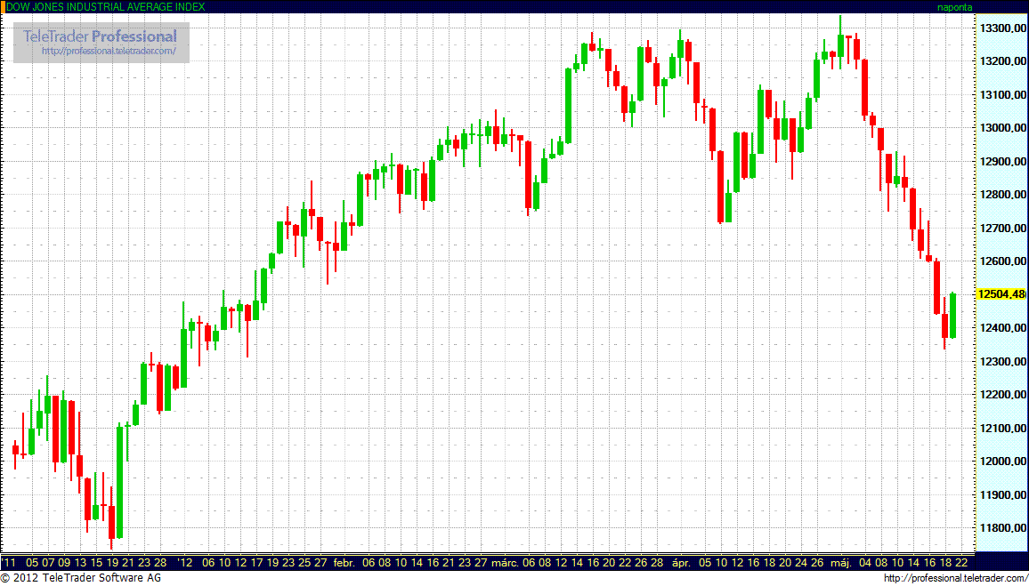
Task: Select the 13100,00 price axis label
Action: tap(1002, 95)
